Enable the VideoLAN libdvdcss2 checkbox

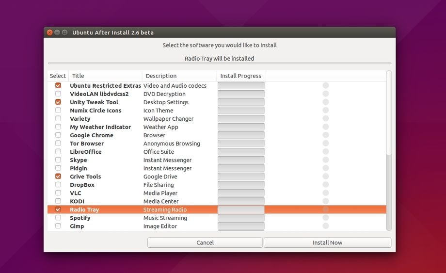coord(58,94)
